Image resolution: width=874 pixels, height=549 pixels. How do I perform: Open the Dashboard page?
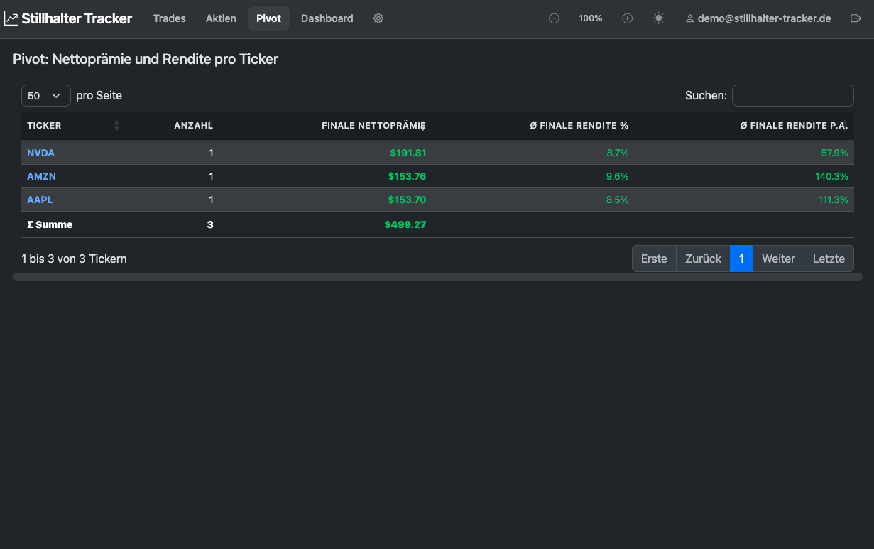pyautogui.click(x=327, y=18)
